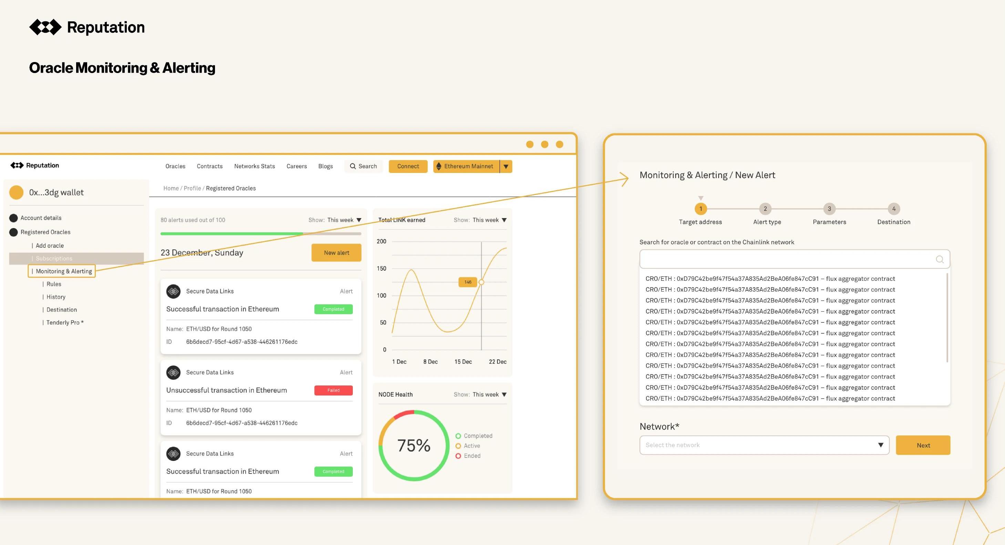Select Ethereum Mainnet network button
The image size is (1005, 545).
(x=466, y=167)
